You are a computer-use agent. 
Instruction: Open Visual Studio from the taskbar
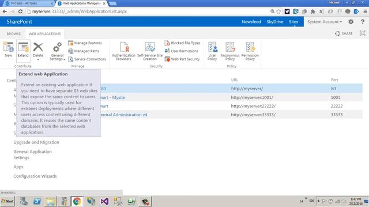click(104, 201)
